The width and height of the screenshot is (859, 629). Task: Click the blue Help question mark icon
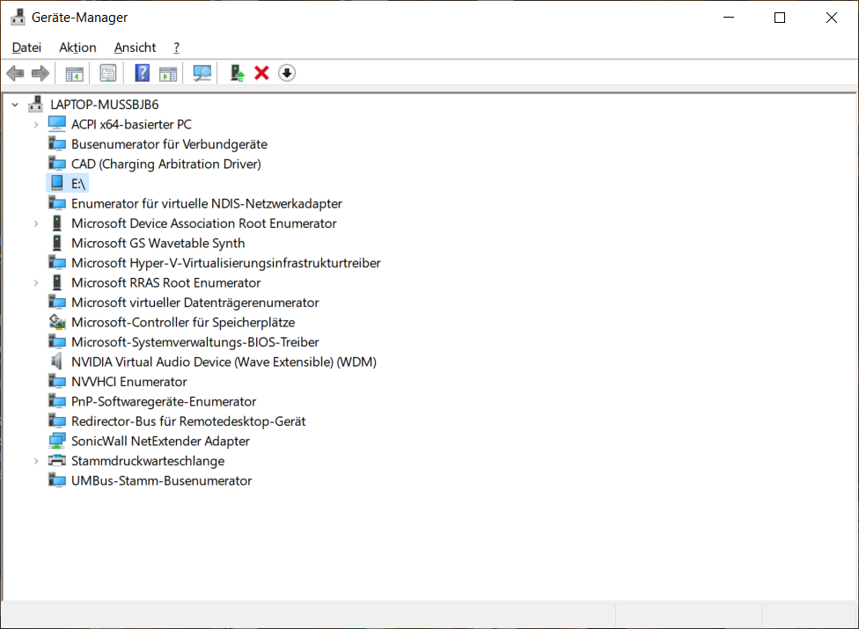[x=143, y=73]
